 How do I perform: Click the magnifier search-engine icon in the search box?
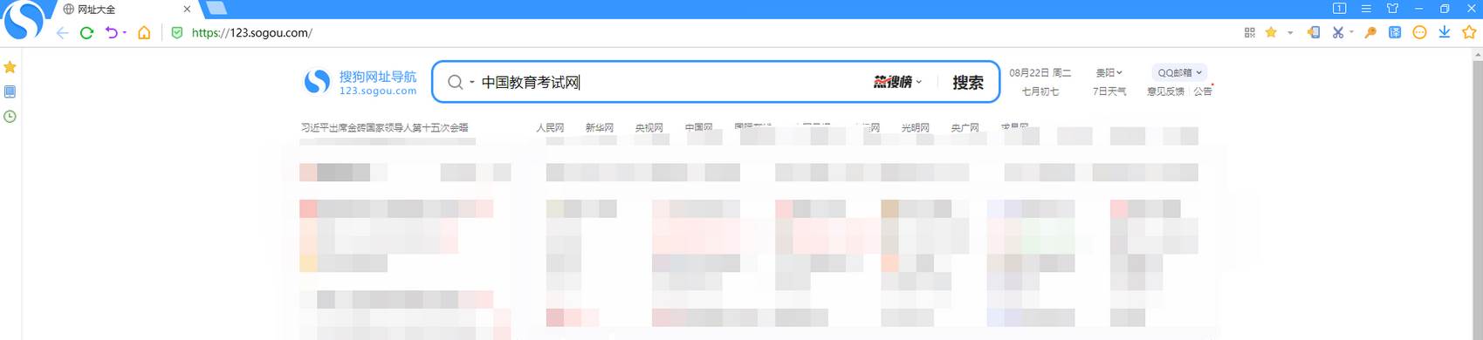455,82
